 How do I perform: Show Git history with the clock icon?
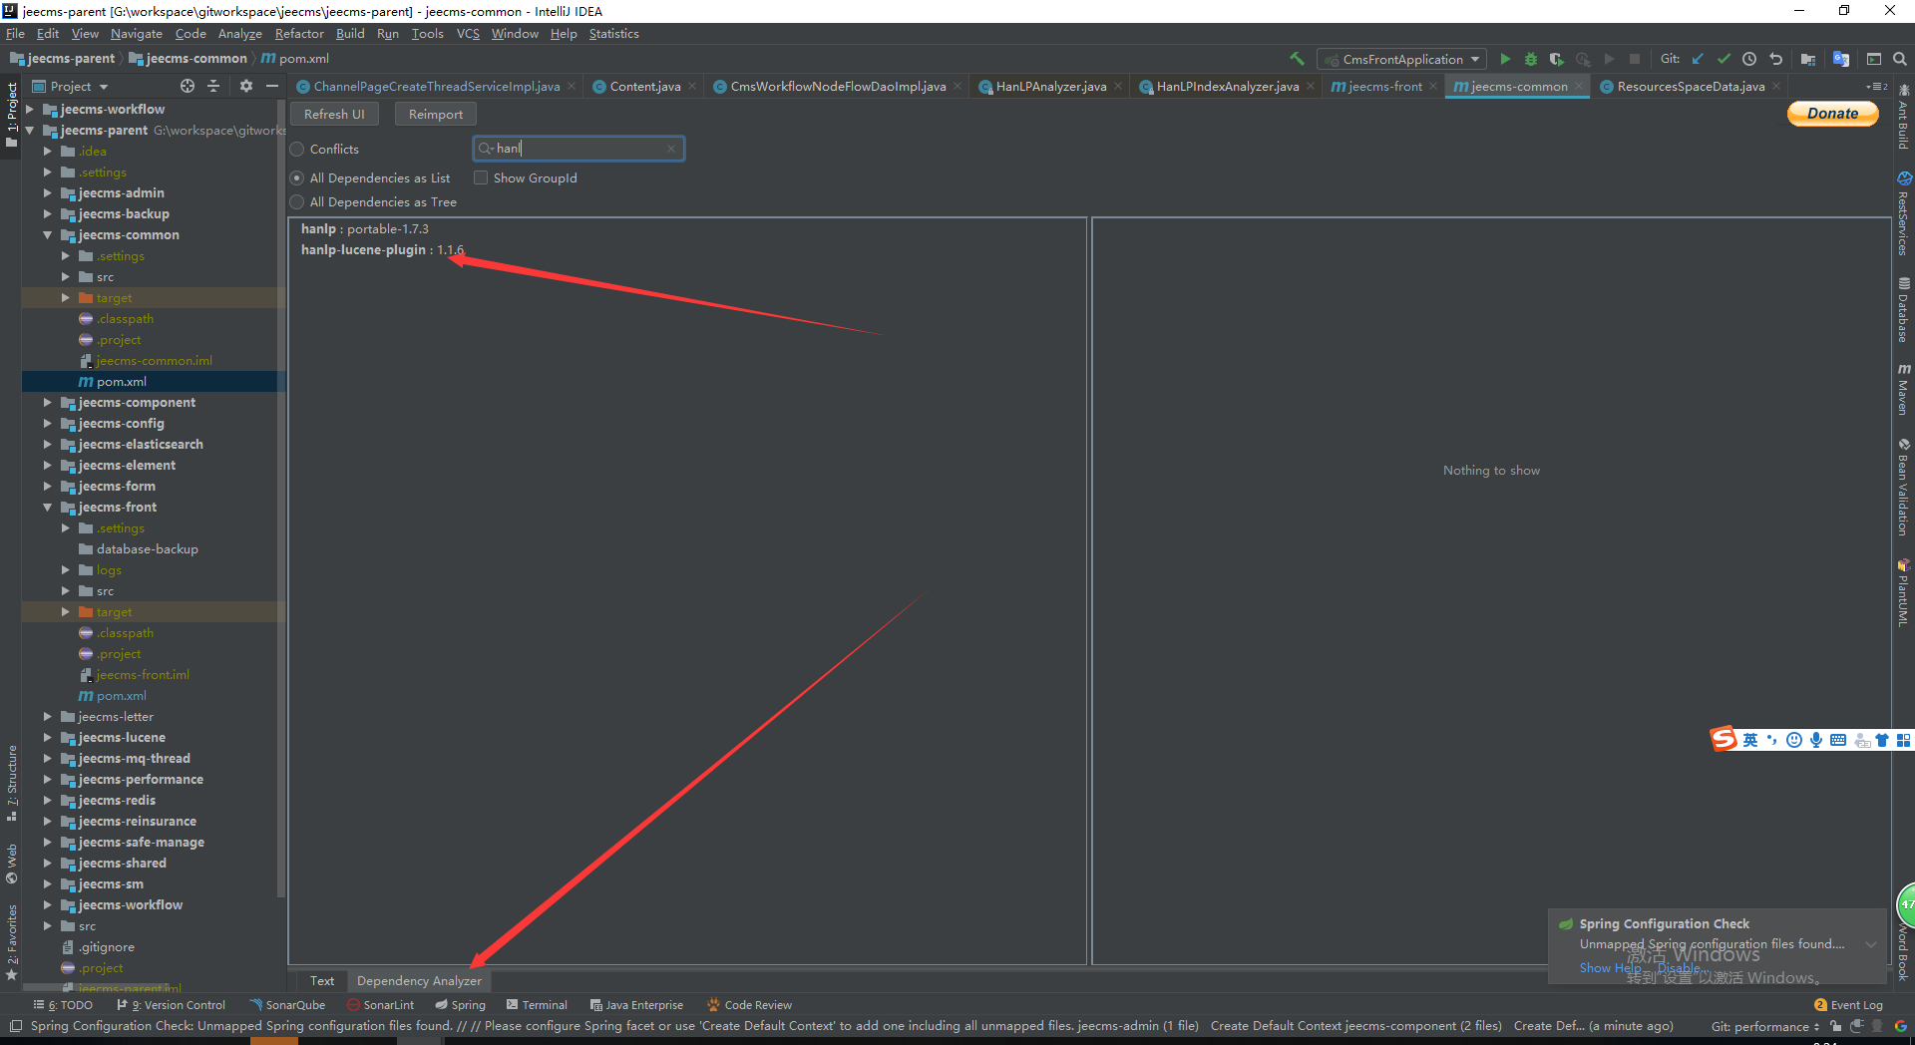[x=1749, y=59]
